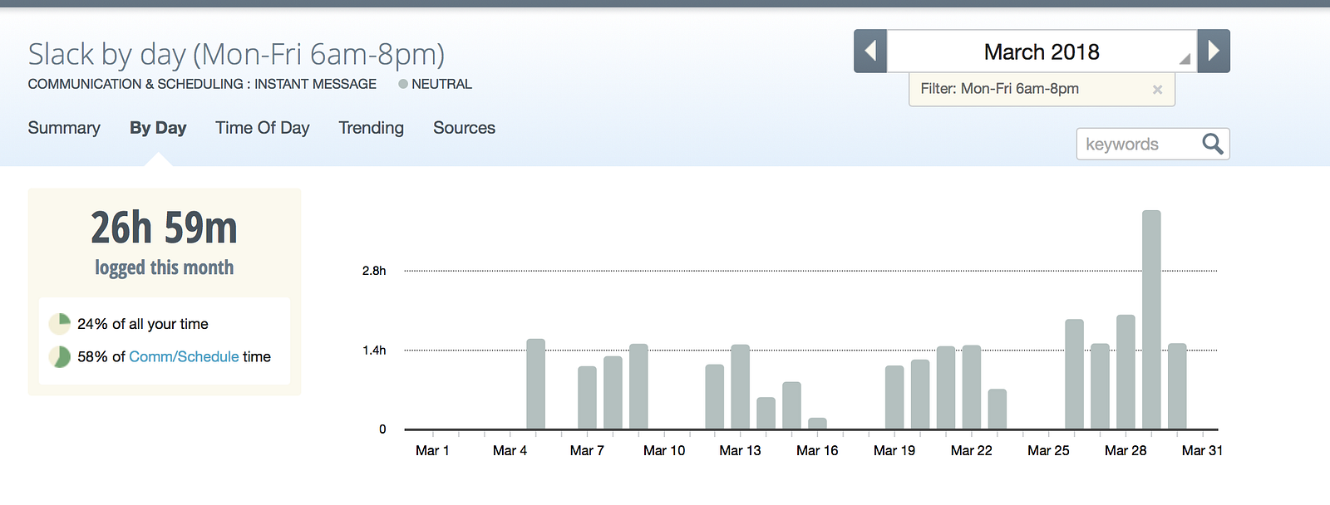Screen dimensions: 1330x505
Task: Remove the Mon-Fri 6am-8pm filter
Action: click(x=1157, y=90)
